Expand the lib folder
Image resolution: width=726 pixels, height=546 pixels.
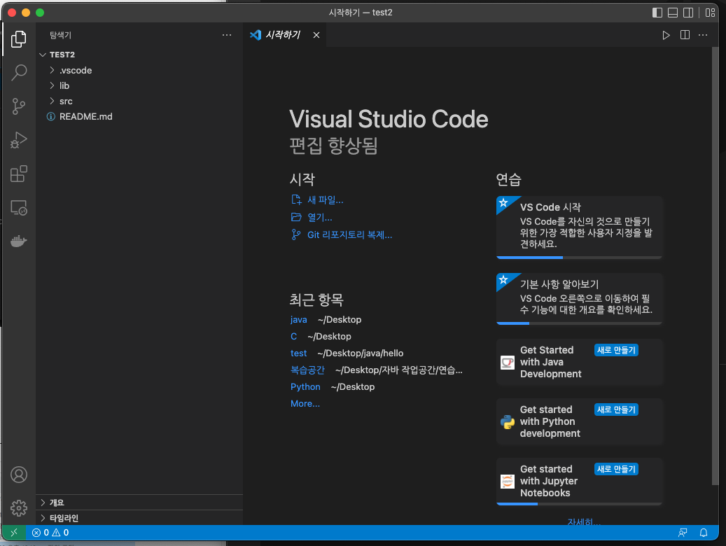point(52,85)
